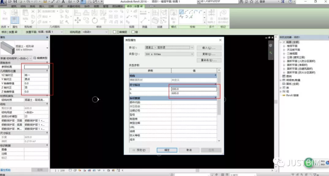Select the Align tool in Modify panel
This screenshot has width=329, height=176.
click(x=77, y=13)
